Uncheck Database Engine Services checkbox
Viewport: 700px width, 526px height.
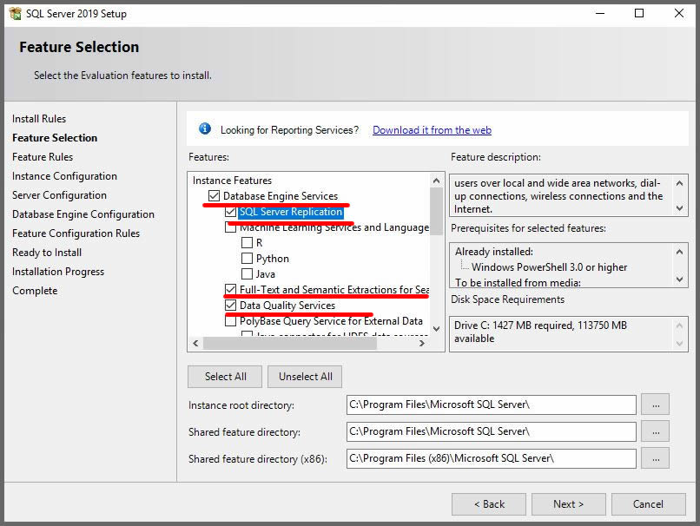[x=215, y=196]
